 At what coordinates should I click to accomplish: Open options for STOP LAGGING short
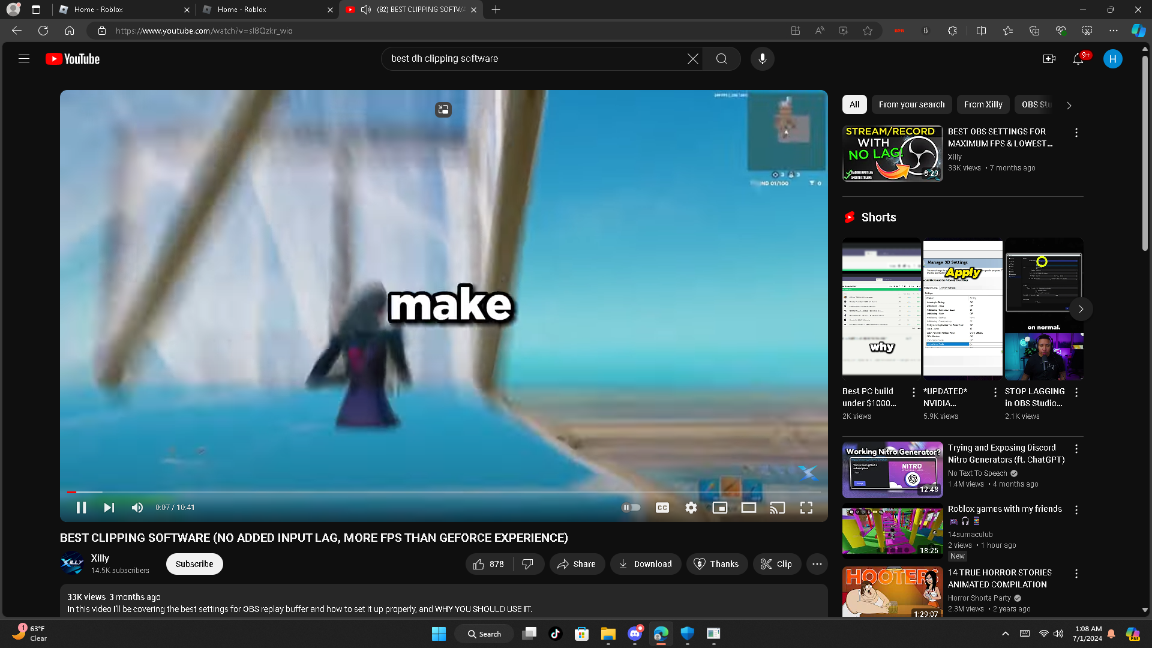pos(1076,392)
